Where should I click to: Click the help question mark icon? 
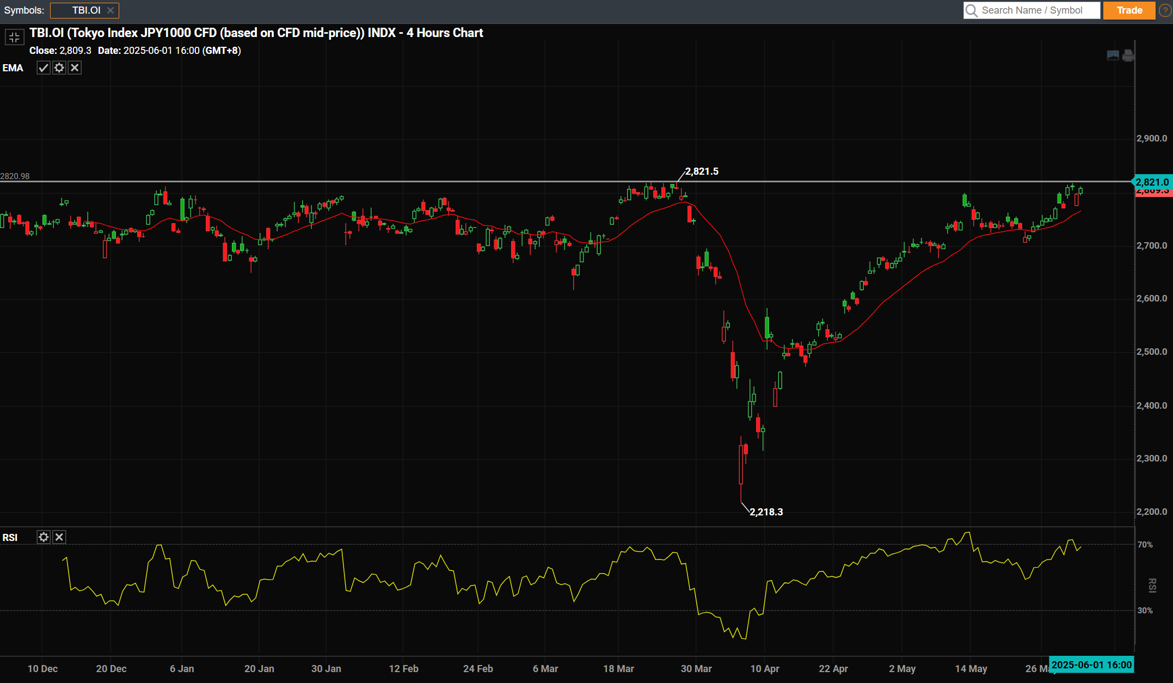click(1164, 10)
